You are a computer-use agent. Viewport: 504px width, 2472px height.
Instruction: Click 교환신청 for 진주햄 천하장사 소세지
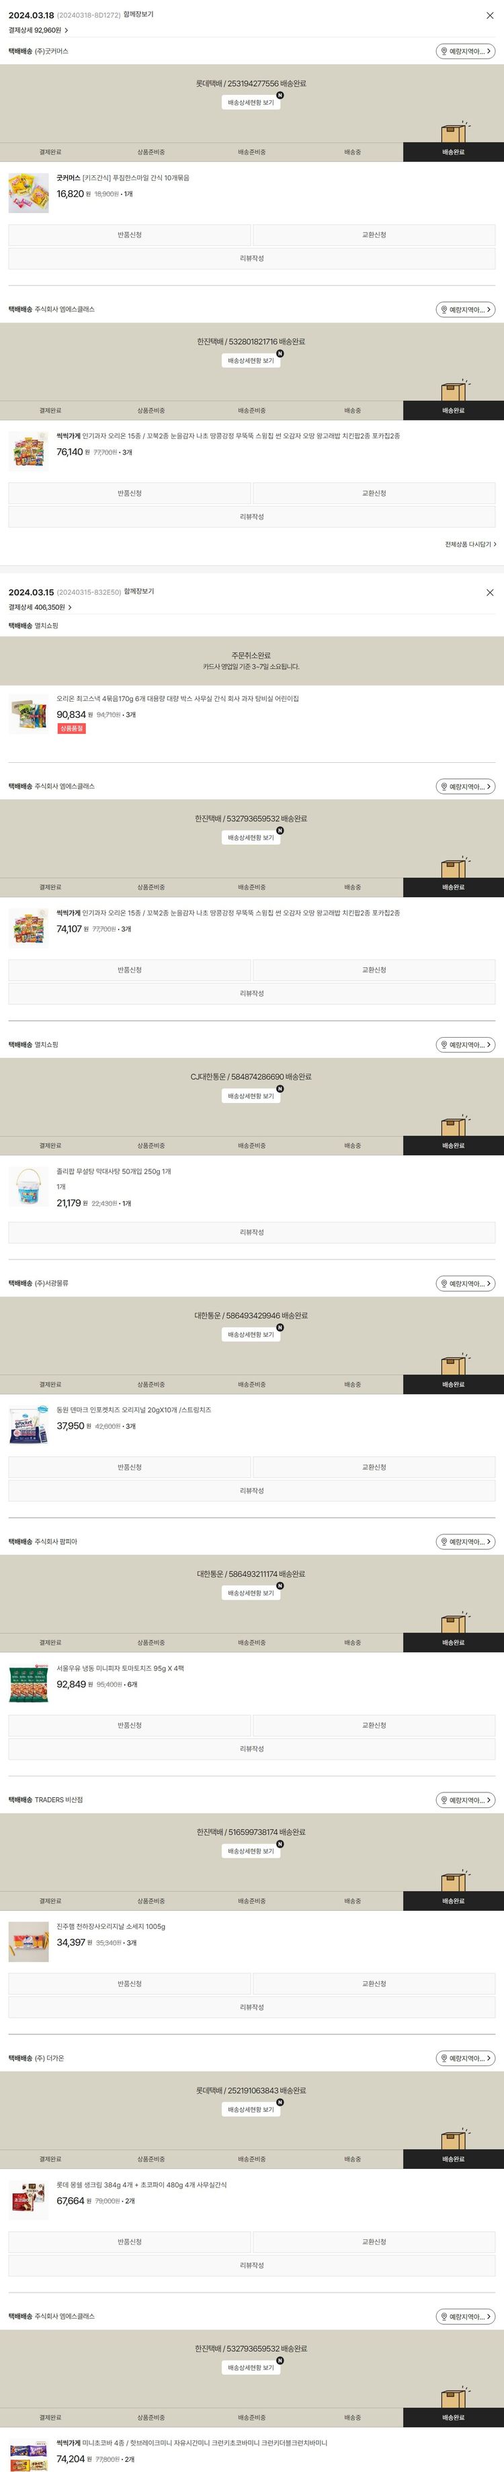click(374, 1983)
